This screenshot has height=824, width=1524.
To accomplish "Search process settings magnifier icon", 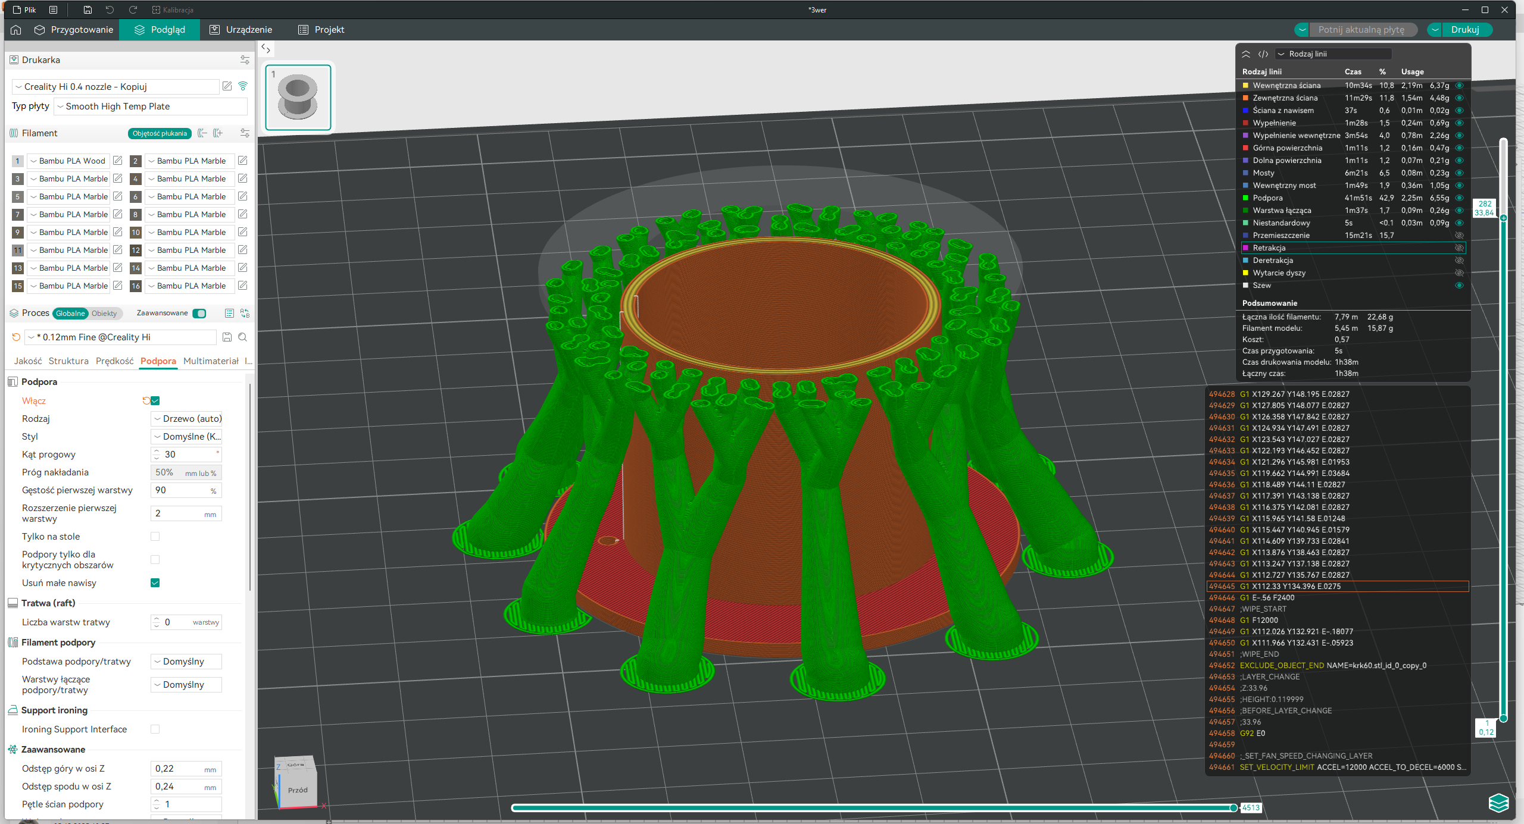I will point(242,337).
